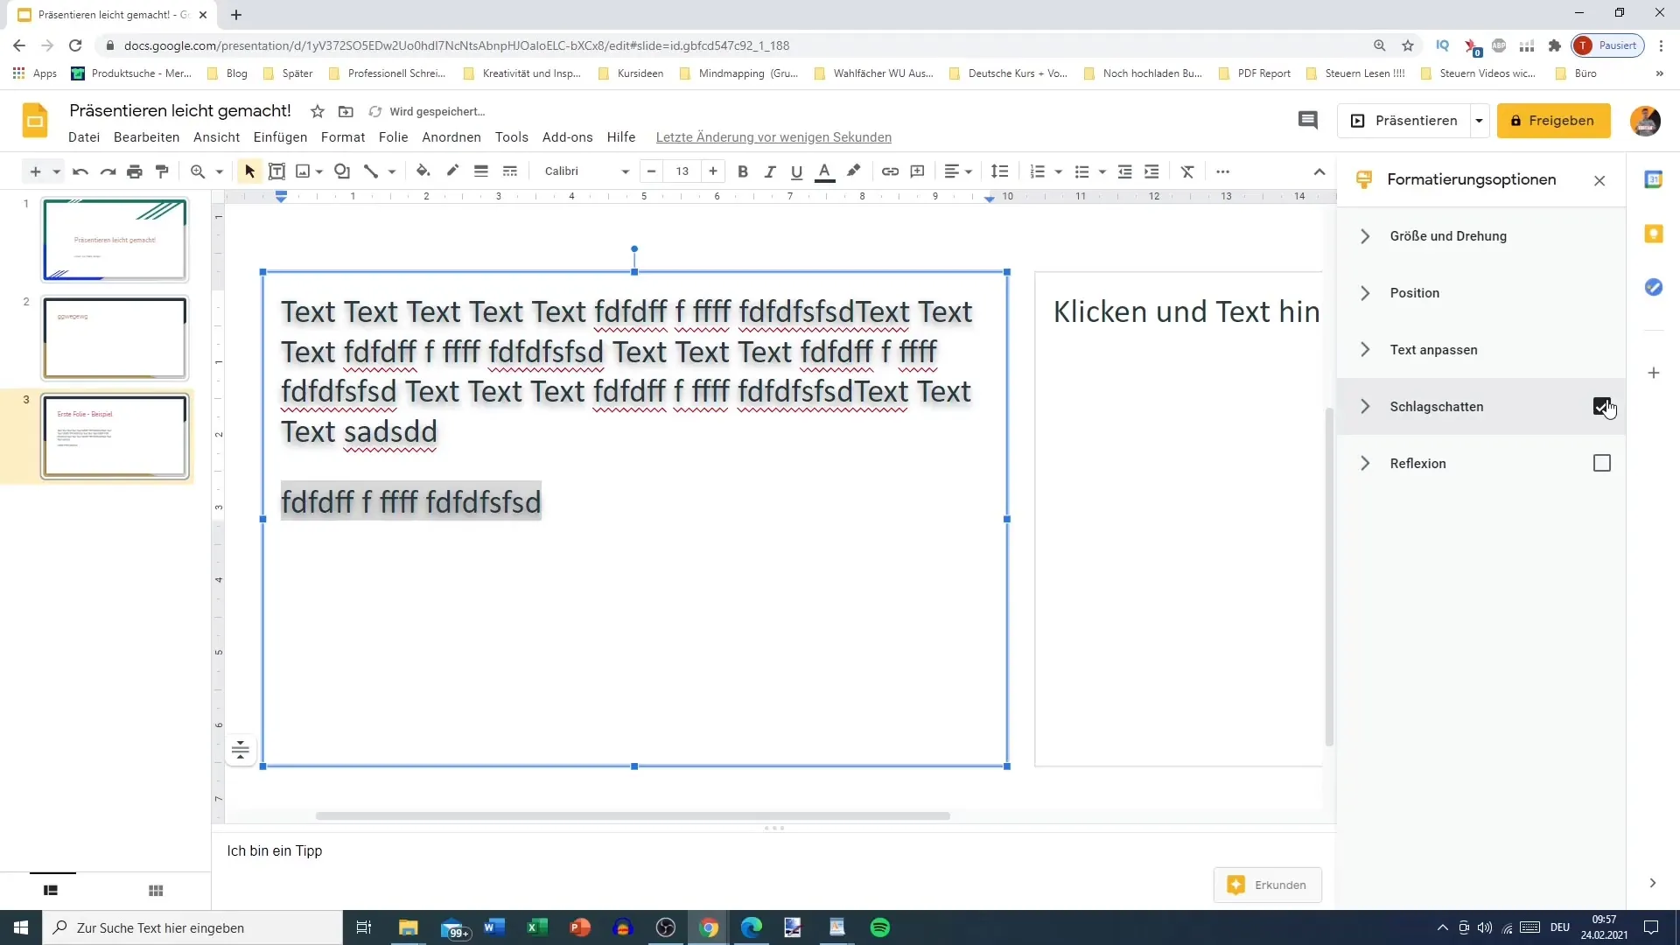Viewport: 1680px width, 945px height.
Task: Click the fill color bucket
Action: (423, 171)
